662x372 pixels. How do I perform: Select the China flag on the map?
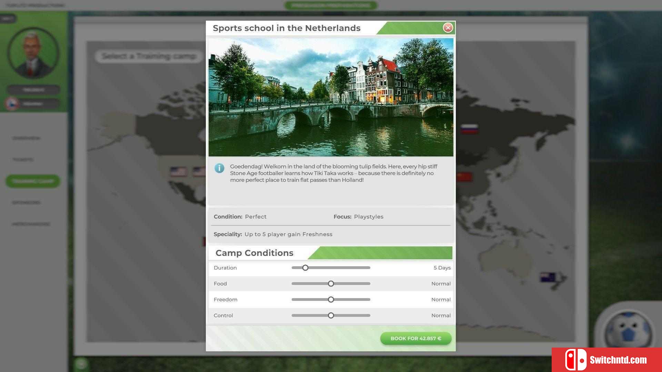(x=464, y=177)
